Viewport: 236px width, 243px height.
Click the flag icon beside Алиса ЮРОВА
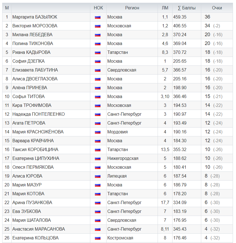click(x=97, y=176)
